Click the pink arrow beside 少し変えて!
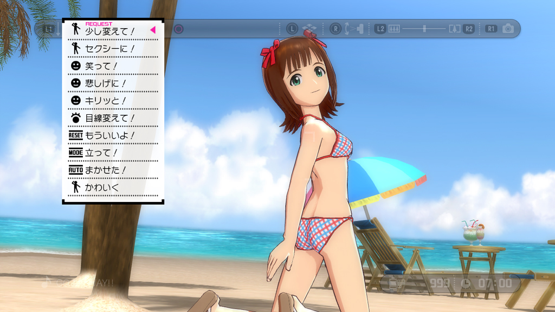 click(x=153, y=30)
